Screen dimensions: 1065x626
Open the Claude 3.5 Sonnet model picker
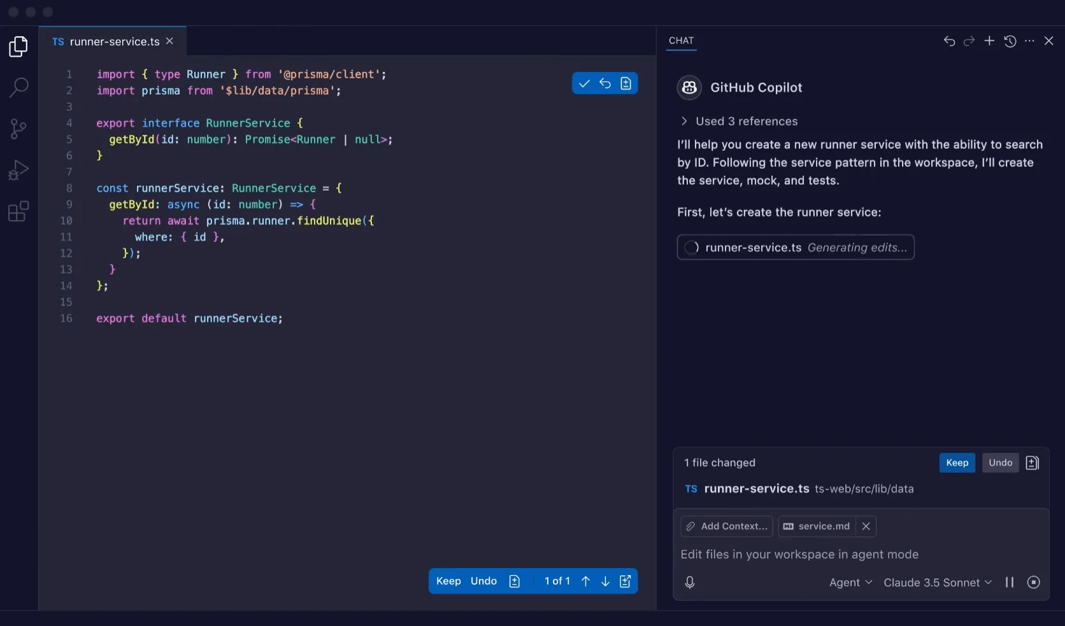(937, 582)
